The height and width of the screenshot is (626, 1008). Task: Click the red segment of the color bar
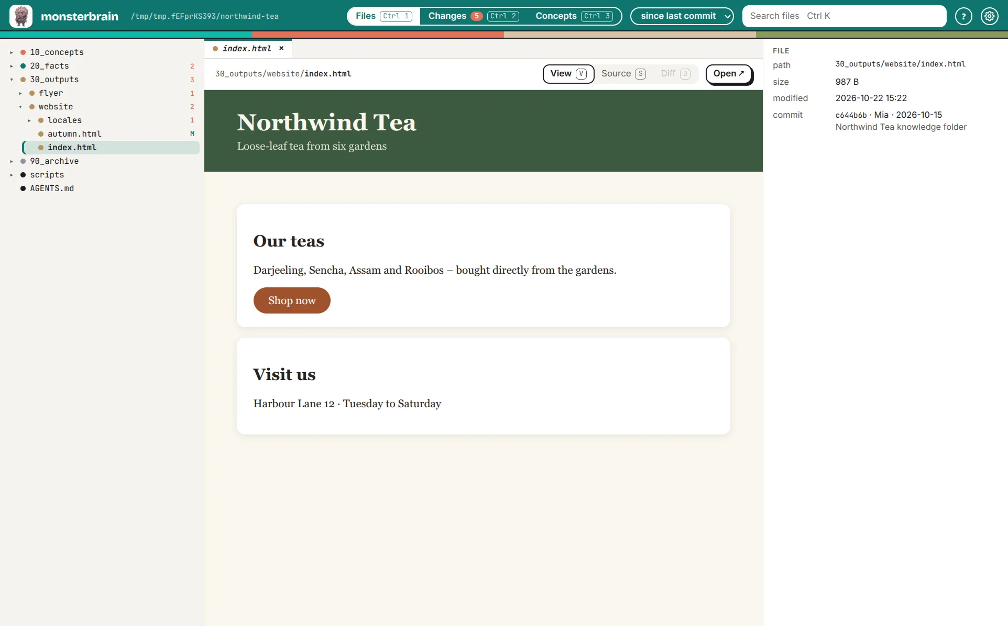378,35
